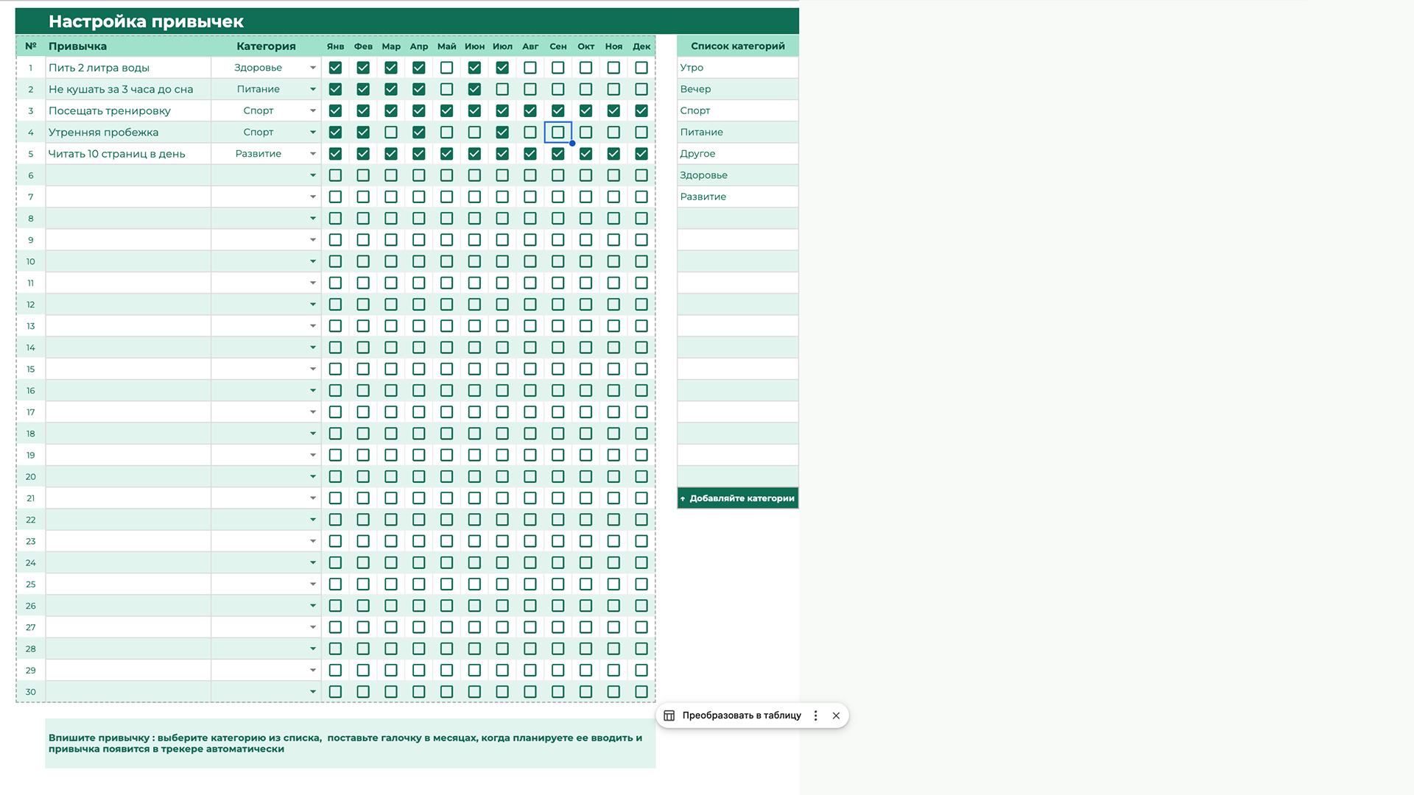Screen dimensions: 1414x795
Task: Check Май for Пить 2 литра воды
Action: click(447, 68)
